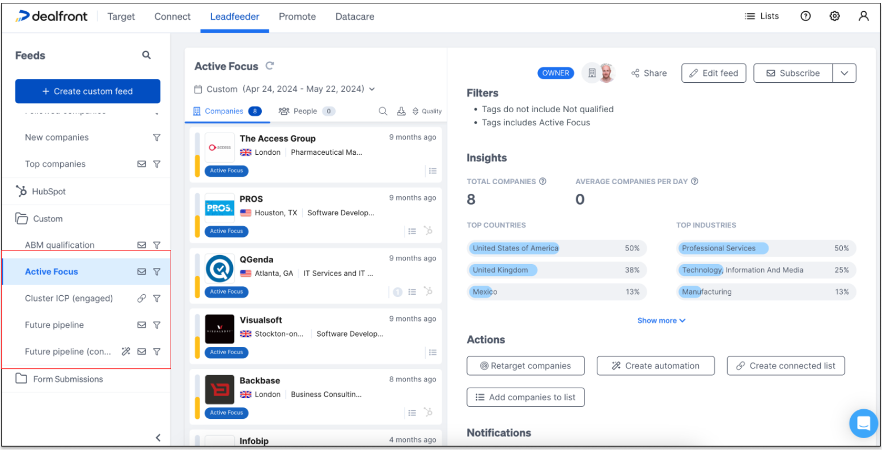Select the Companies tab
The width and height of the screenshot is (882, 450).
[x=227, y=111]
